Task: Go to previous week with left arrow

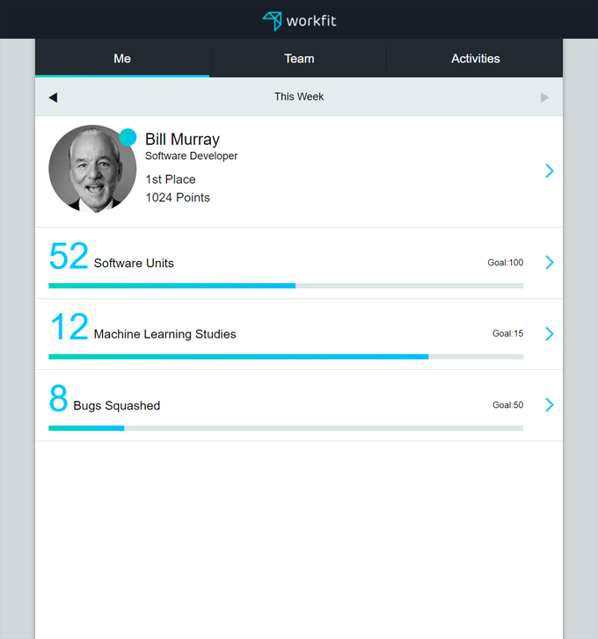Action: click(53, 98)
